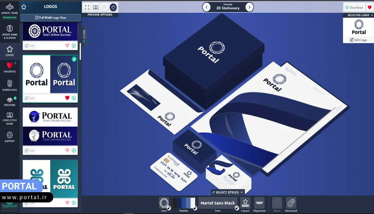Open Advanced style settings
Image resolution: width=374 pixels, height=214 pixels.
(x=291, y=203)
